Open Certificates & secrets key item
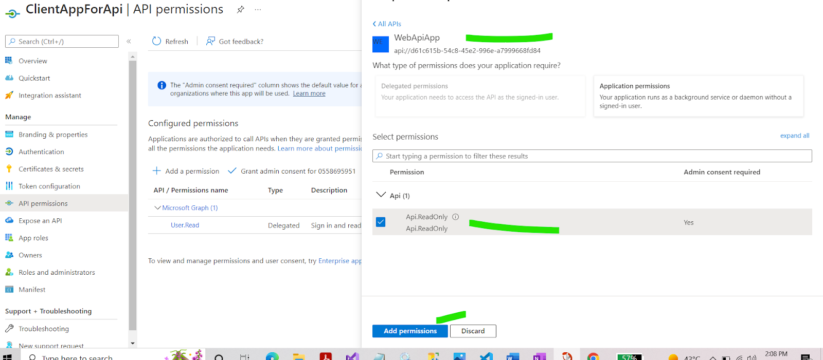 click(x=51, y=169)
